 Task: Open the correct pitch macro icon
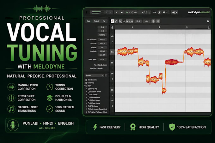click(153, 21)
